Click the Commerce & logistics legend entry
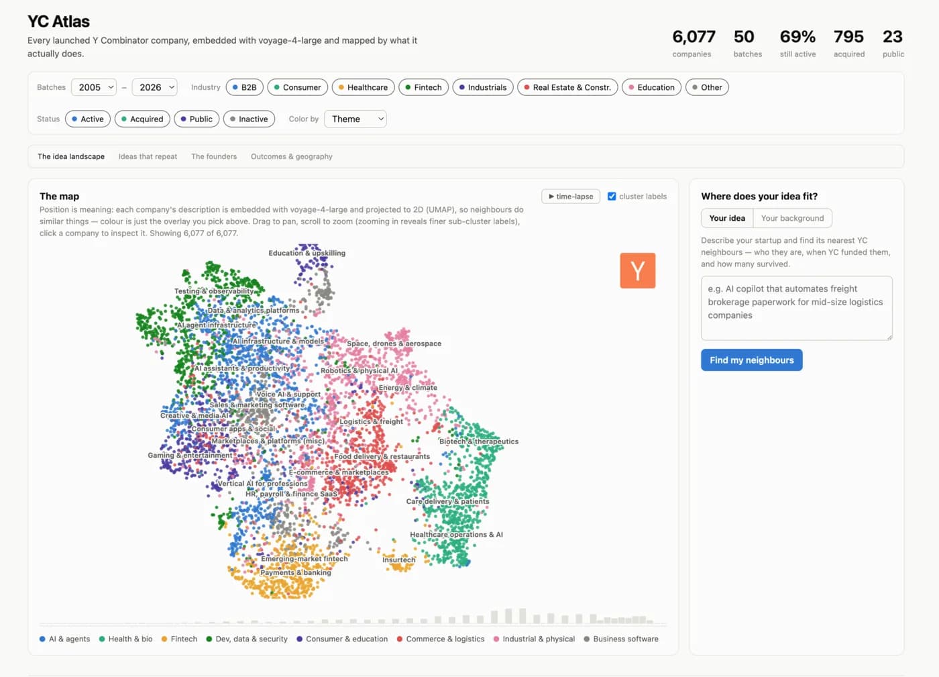The height and width of the screenshot is (677, 939). click(441, 639)
